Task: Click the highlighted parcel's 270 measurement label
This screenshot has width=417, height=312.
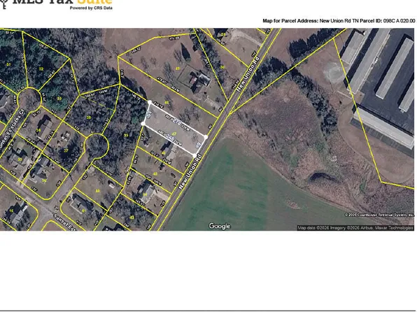Action: pyautogui.click(x=177, y=123)
